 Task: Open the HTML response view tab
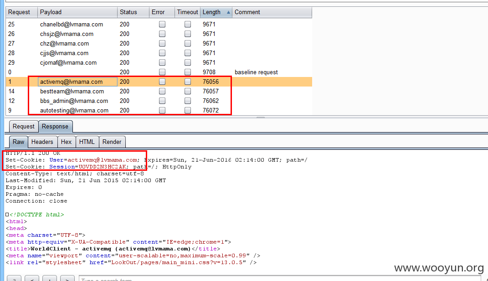pyautogui.click(x=87, y=142)
